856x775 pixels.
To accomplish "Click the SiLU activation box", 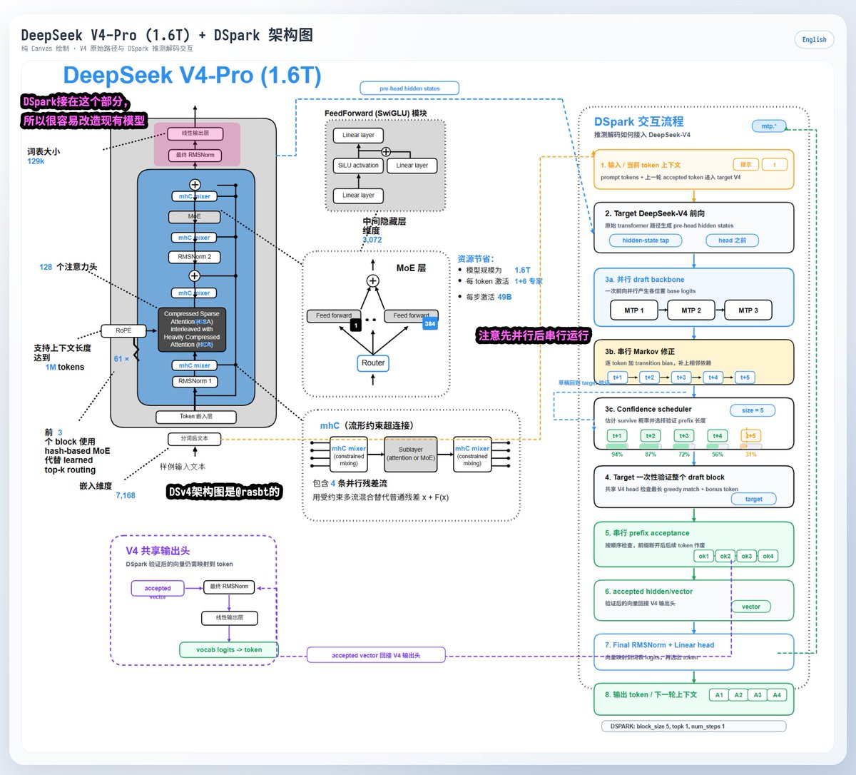I will (358, 166).
